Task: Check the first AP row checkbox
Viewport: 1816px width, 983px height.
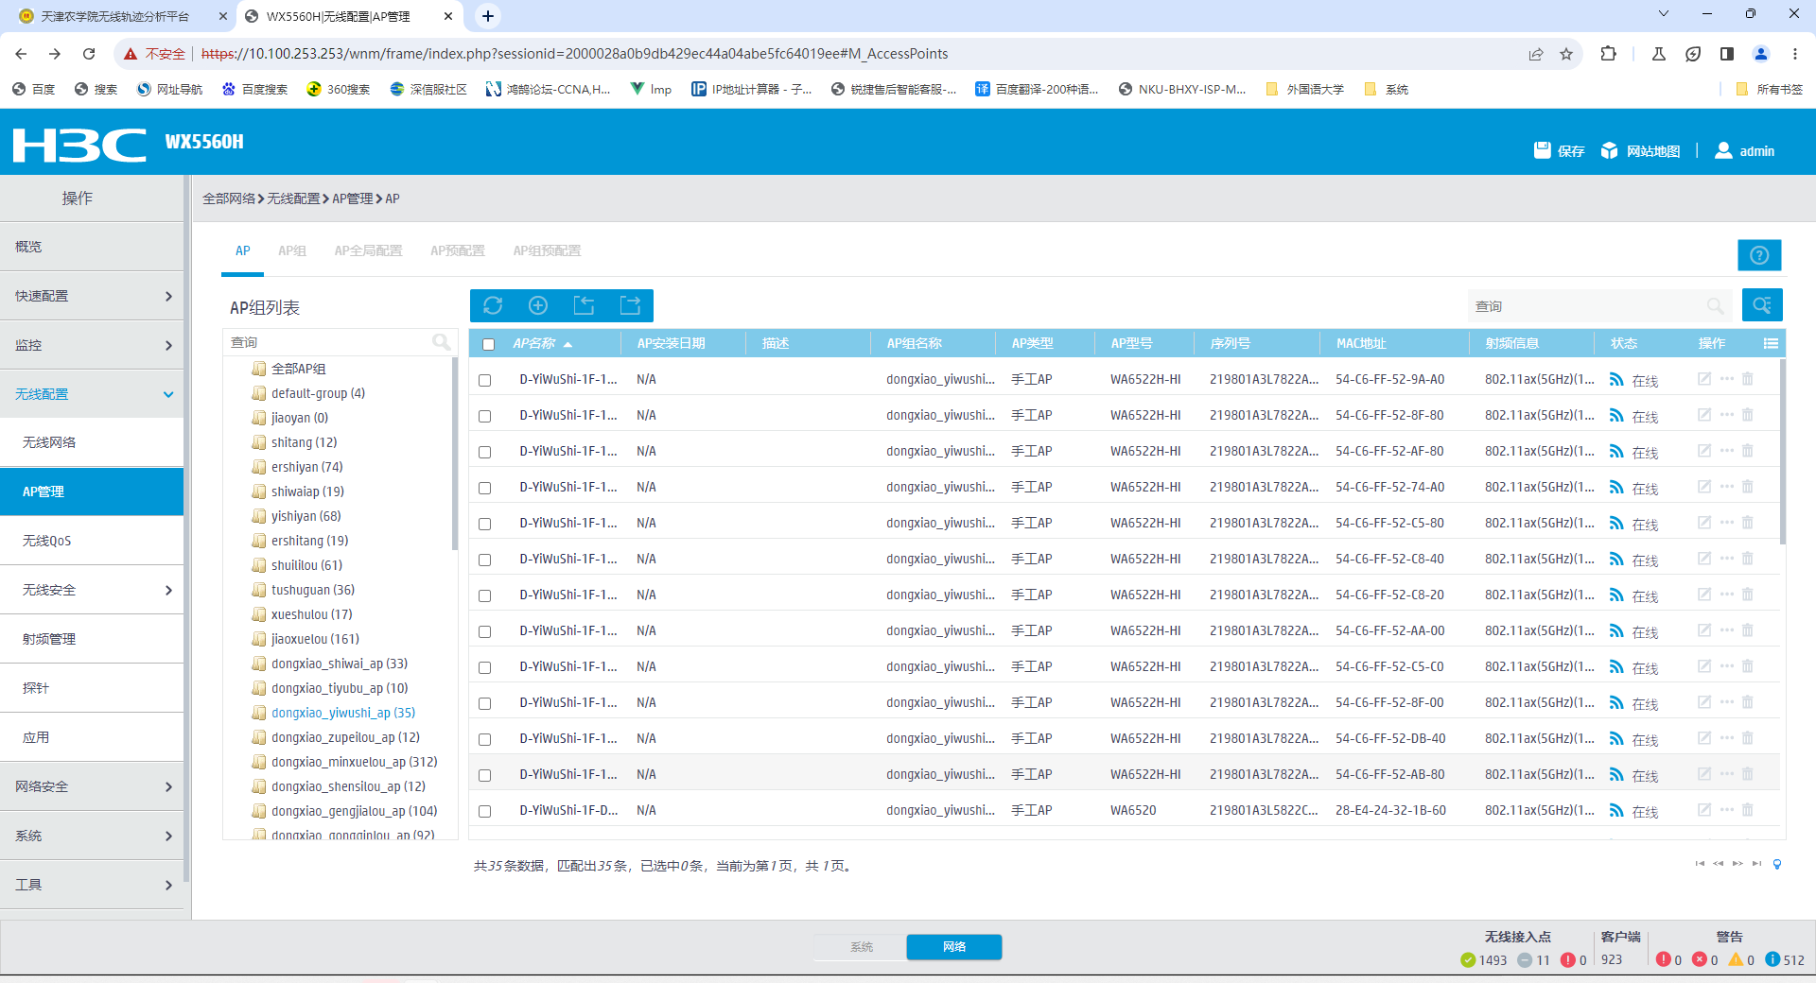Action: (x=485, y=380)
